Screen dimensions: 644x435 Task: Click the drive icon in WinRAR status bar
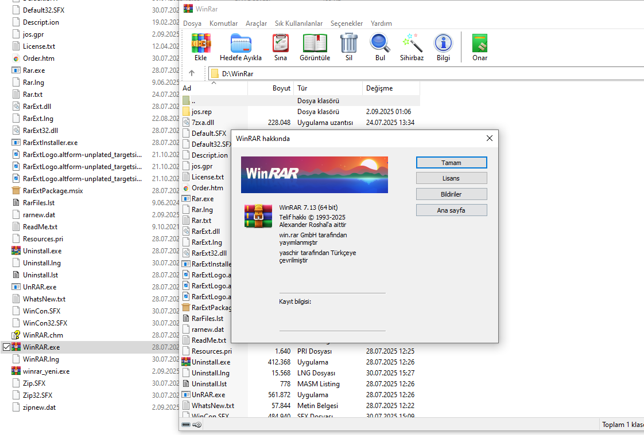click(186, 425)
